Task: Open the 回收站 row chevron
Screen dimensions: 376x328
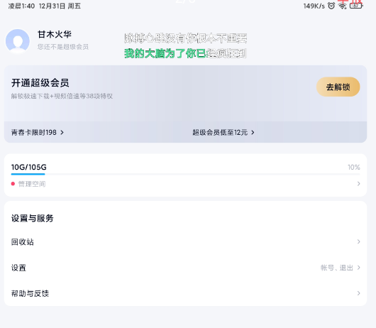Action: point(358,241)
